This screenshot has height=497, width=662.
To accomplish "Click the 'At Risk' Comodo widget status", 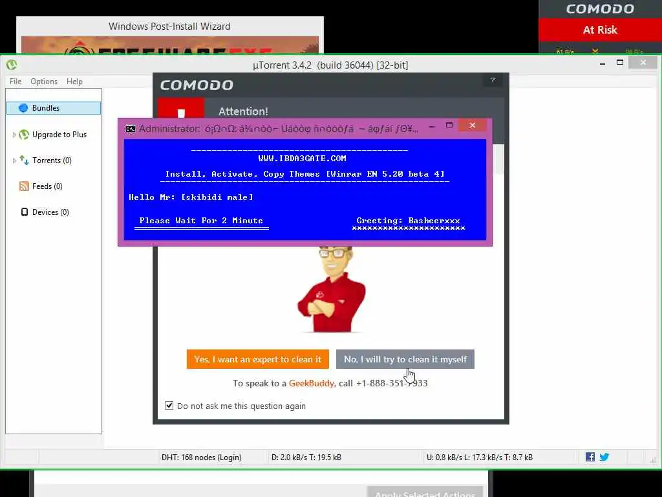I will [600, 30].
